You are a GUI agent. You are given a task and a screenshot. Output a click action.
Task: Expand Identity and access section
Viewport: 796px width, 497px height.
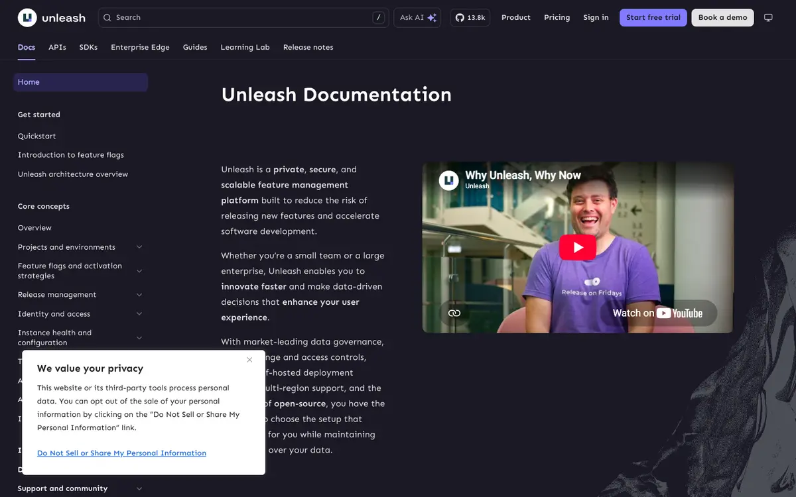coord(139,314)
